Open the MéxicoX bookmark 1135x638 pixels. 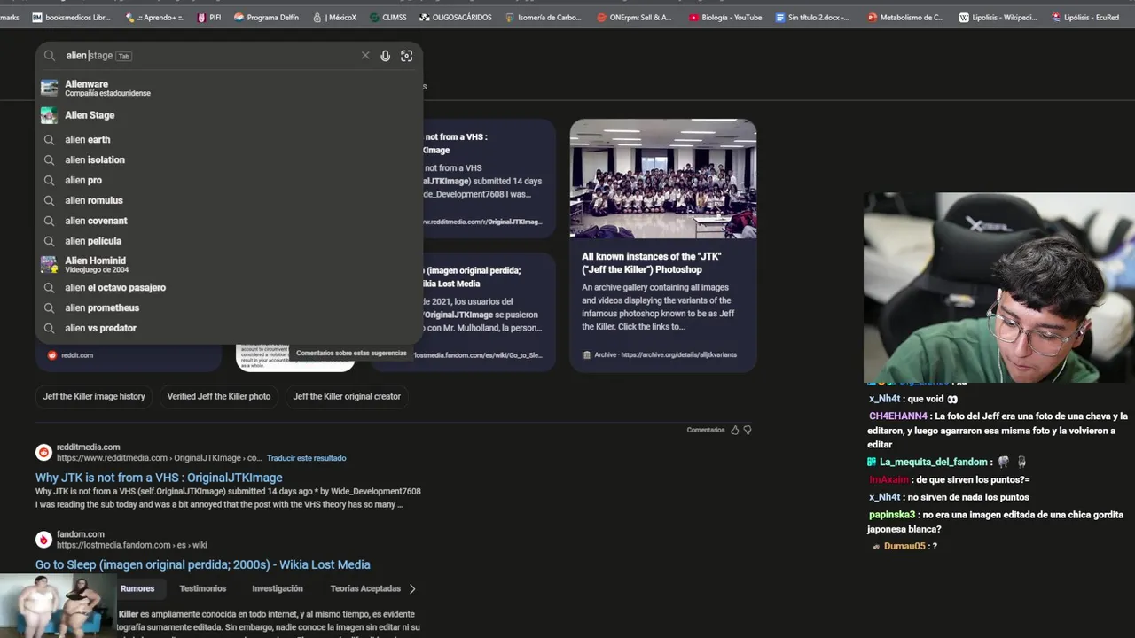[334, 17]
